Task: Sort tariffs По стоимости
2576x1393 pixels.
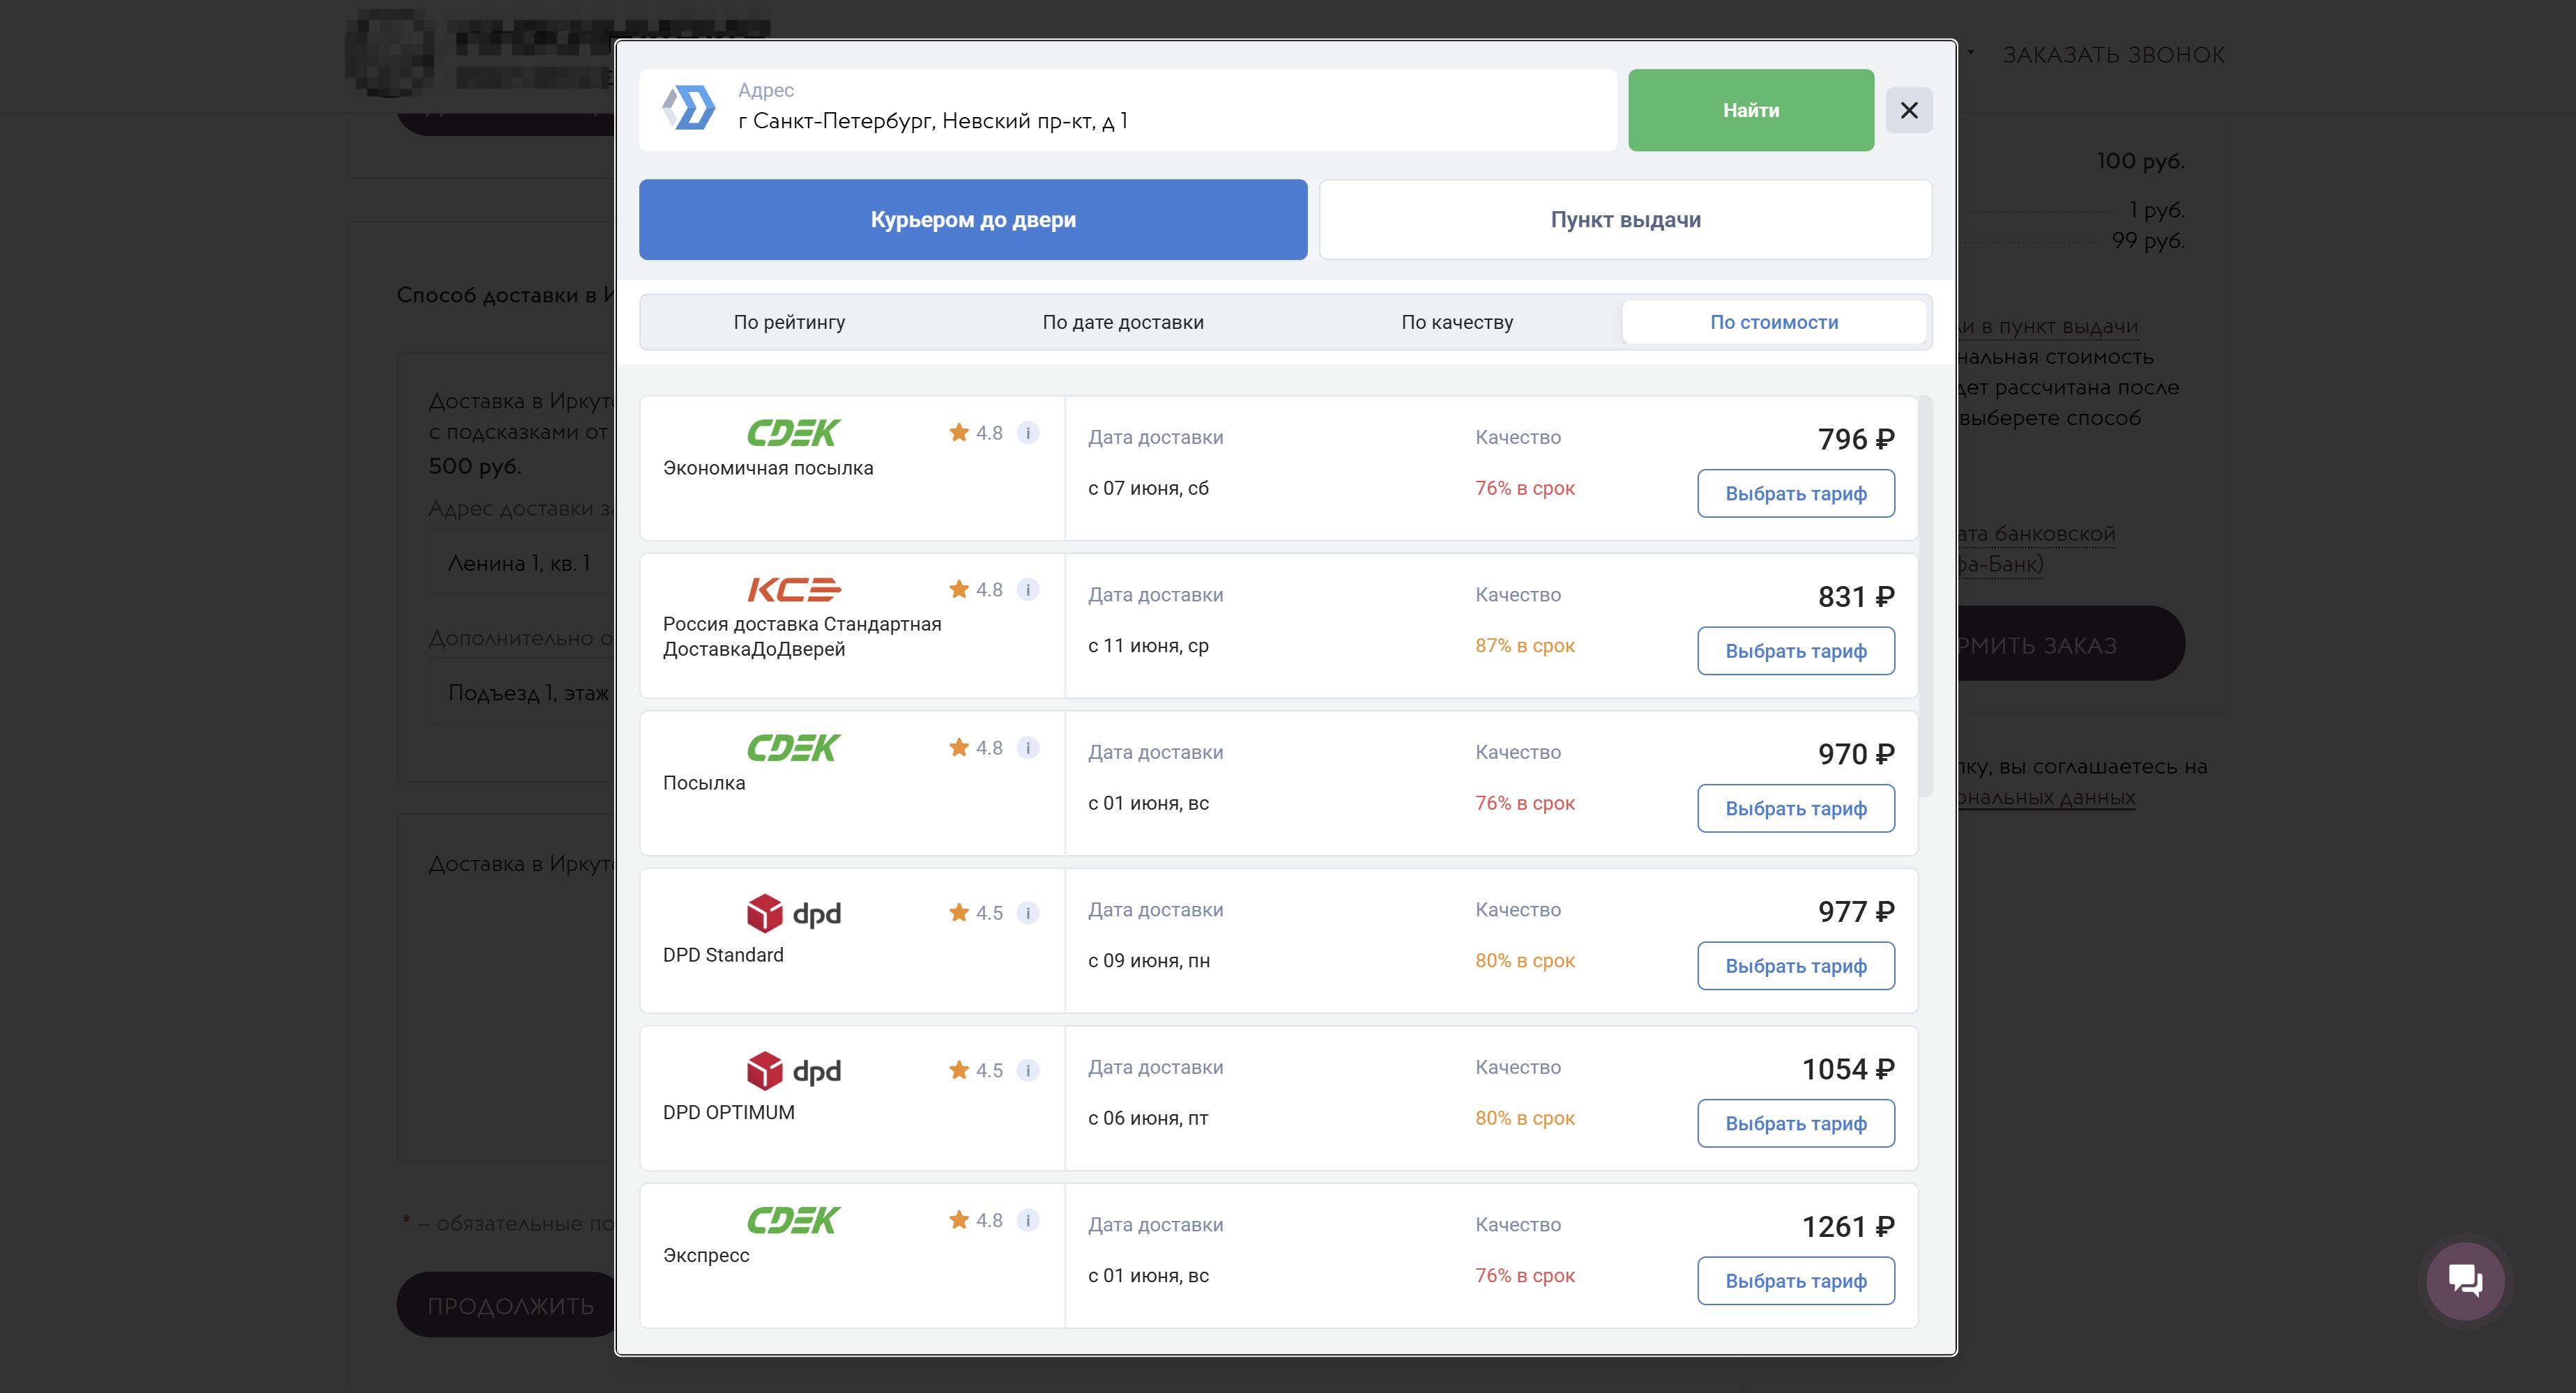Action: point(1774,322)
